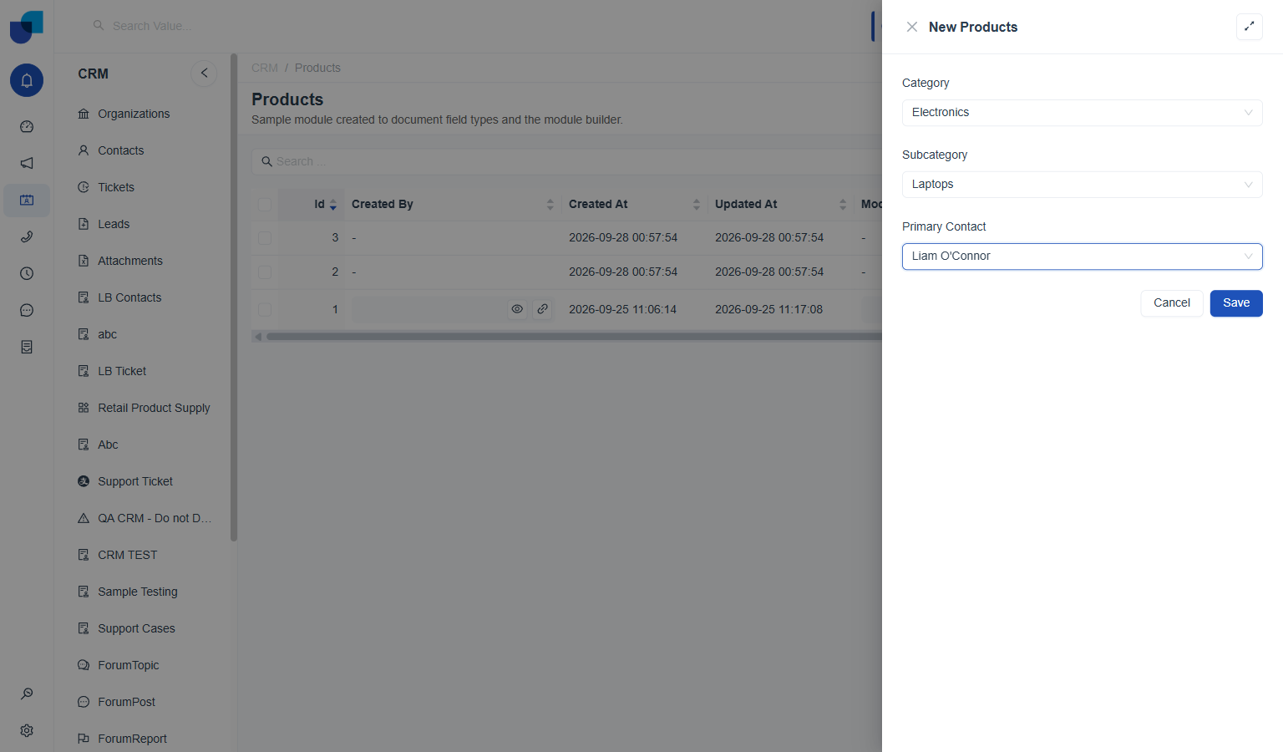The width and height of the screenshot is (1283, 752).
Task: Click the sidebar vertical scrollbar
Action: coord(234,297)
